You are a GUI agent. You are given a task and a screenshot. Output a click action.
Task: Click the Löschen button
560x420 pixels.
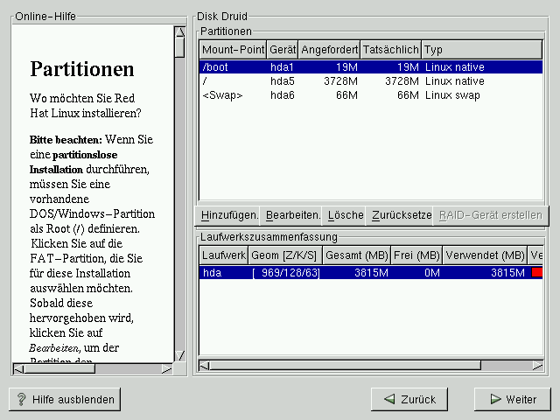tap(345, 214)
